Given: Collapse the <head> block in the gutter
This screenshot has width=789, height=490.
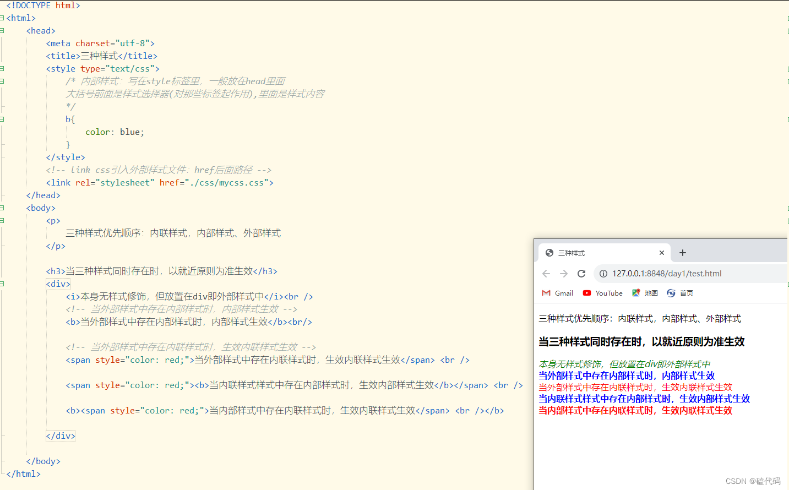Looking at the screenshot, I should (x=2, y=31).
